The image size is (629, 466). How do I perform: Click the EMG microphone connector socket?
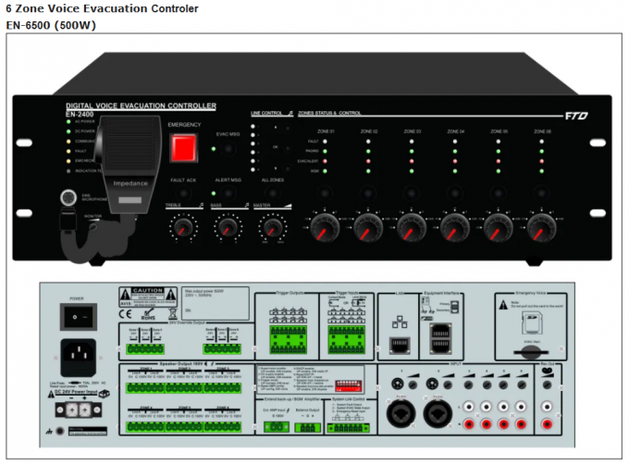click(68, 197)
